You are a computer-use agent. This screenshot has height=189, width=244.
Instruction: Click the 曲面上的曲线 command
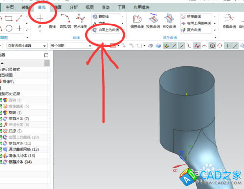click(x=106, y=30)
